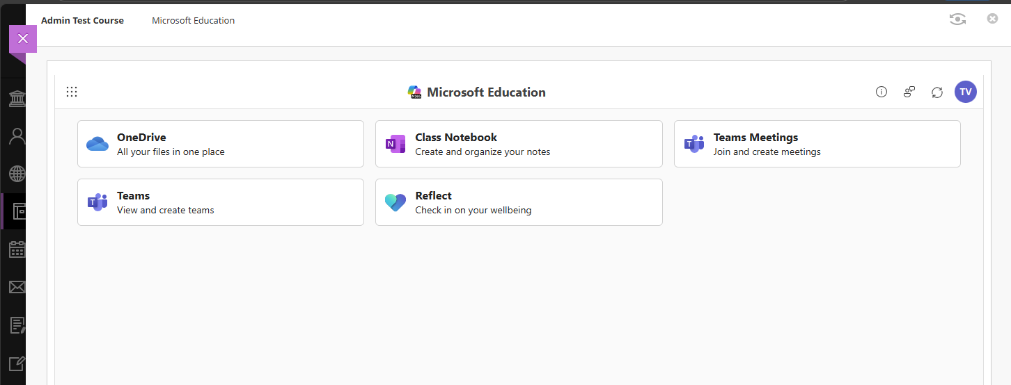1011x385 pixels.
Task: Close the purple X course panel
Action: pos(23,39)
